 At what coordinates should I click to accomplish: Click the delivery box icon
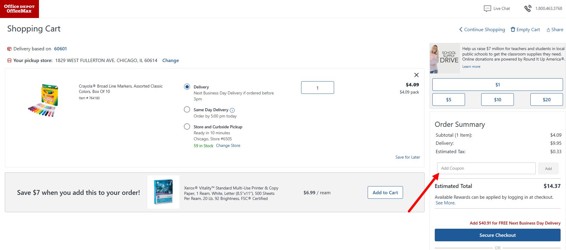(x=9, y=49)
